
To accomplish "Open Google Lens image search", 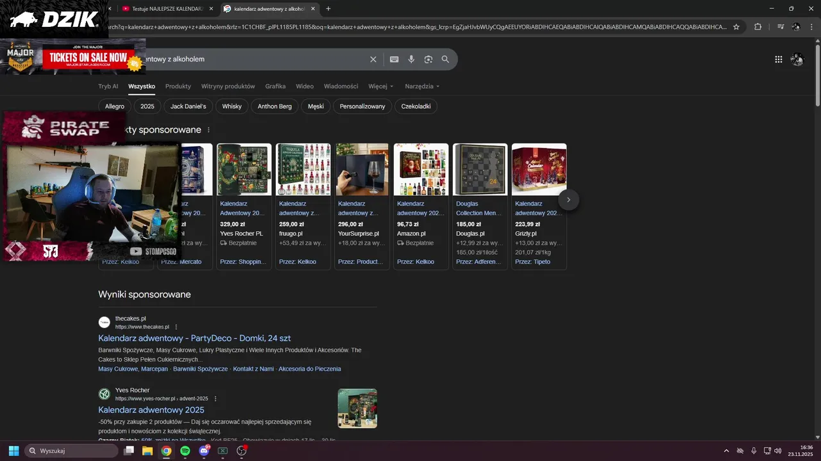I will pos(428,59).
